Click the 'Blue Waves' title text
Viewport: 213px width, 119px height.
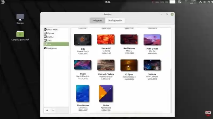[83, 105]
